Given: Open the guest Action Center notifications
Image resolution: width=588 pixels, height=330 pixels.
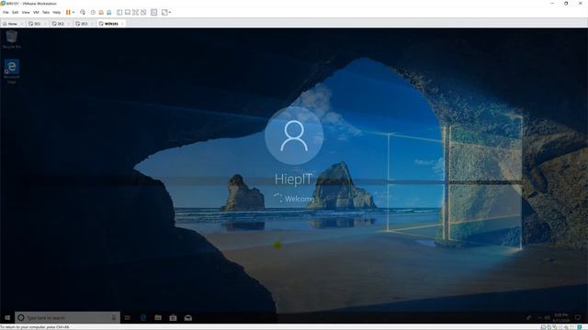Looking at the screenshot, I should [578, 318].
